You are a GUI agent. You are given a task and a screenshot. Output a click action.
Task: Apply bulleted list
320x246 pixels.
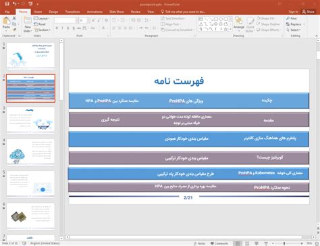click(x=115, y=20)
